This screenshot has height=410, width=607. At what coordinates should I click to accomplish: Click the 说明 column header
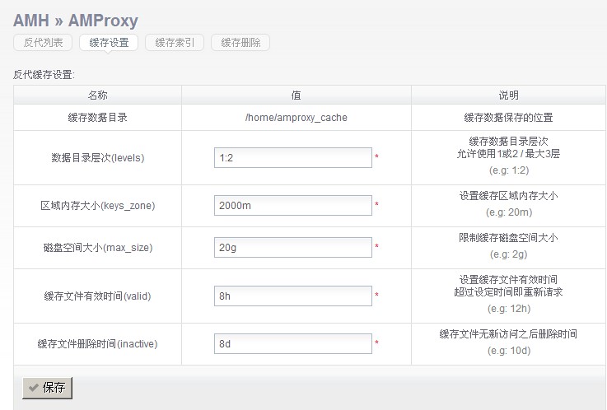click(508, 96)
